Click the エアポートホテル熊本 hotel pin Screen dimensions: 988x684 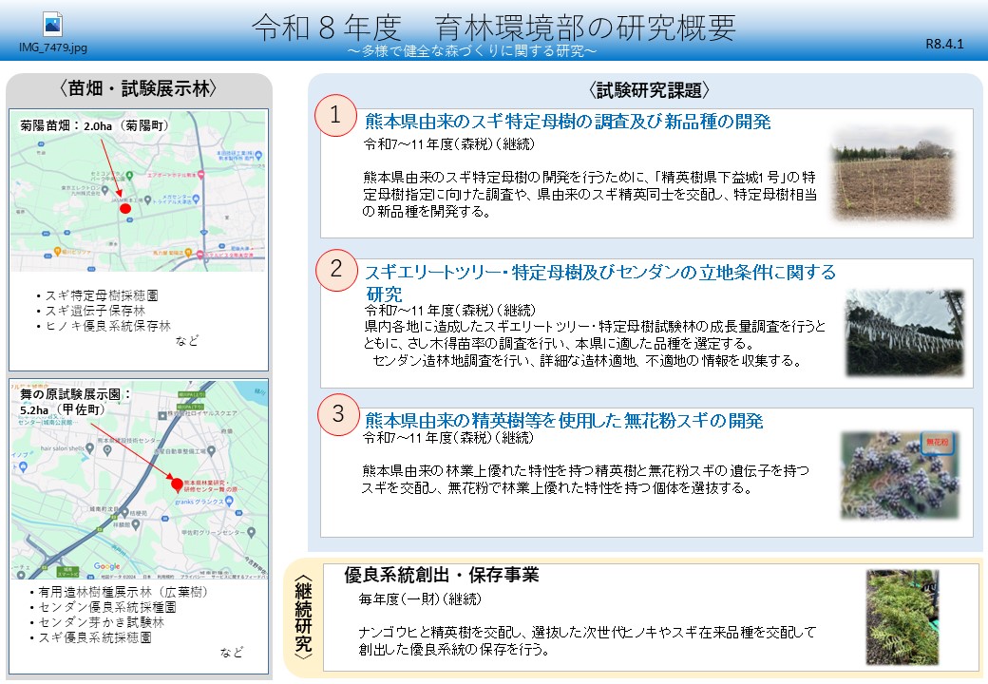[x=200, y=175]
